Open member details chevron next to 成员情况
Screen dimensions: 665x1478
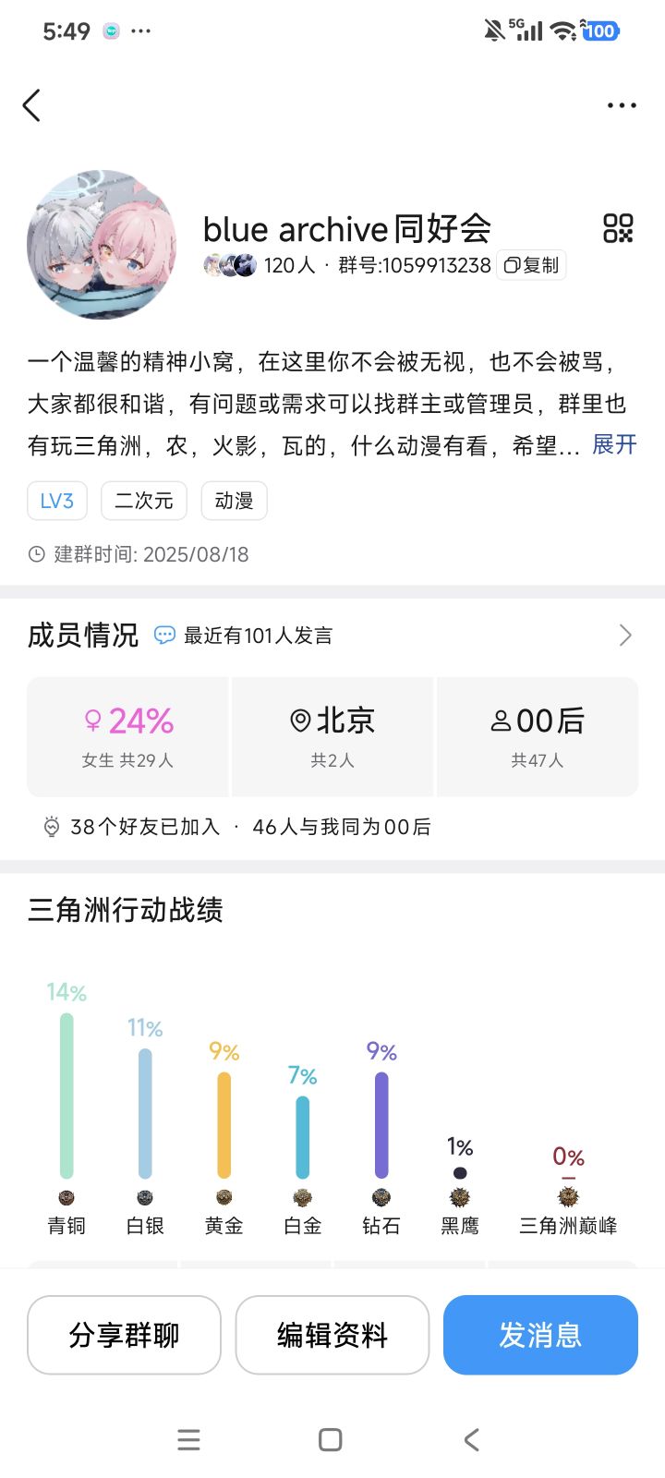[625, 636]
